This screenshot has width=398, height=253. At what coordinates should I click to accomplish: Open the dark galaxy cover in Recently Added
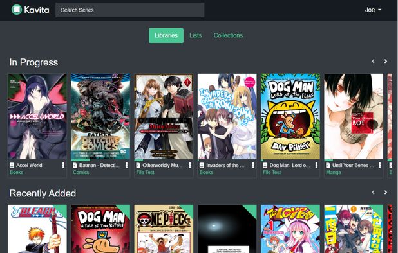[227, 229]
